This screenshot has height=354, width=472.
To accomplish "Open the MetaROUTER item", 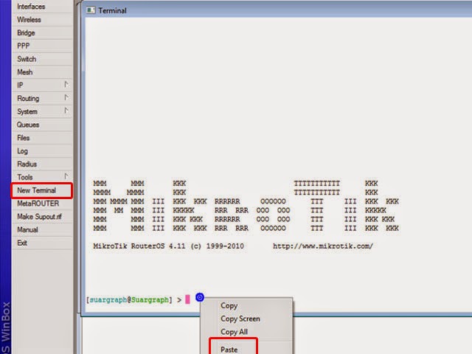I will (x=42, y=204).
